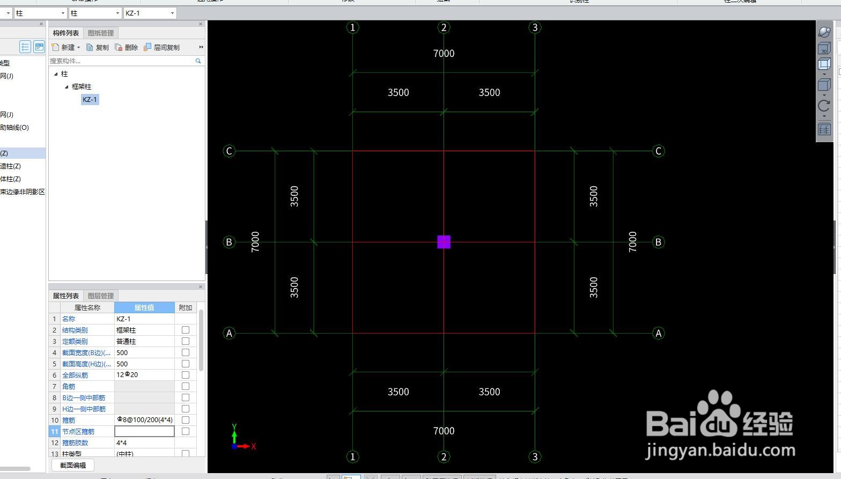841x479 pixels.
Task: Switch to 属性列表 tab
Action: (66, 296)
